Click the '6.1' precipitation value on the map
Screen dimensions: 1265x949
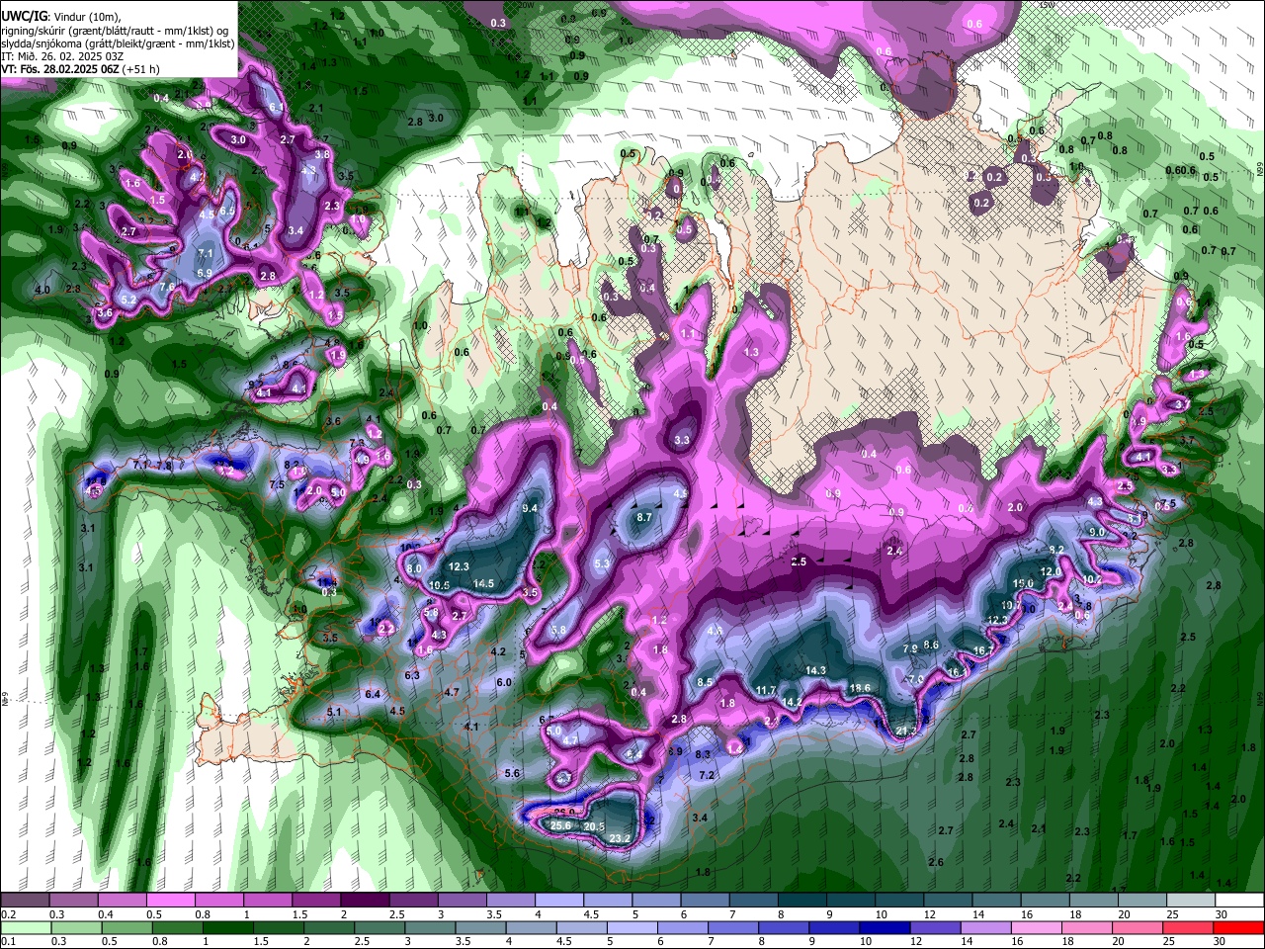click(277, 107)
